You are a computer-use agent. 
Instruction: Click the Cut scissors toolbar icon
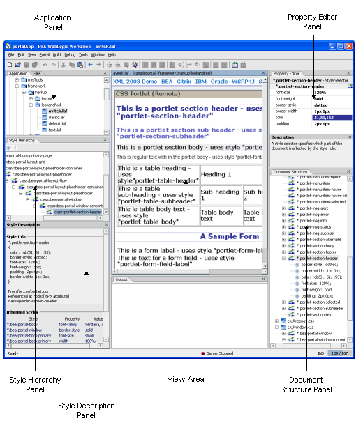[64, 65]
